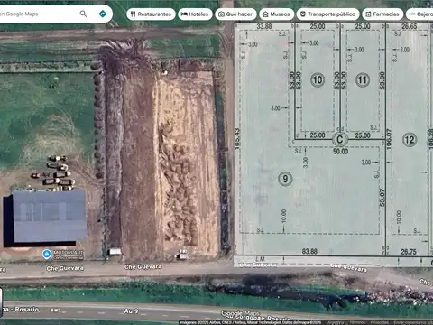433x325 pixels.
Task: Open the Cajeros chip
Action: (419, 14)
